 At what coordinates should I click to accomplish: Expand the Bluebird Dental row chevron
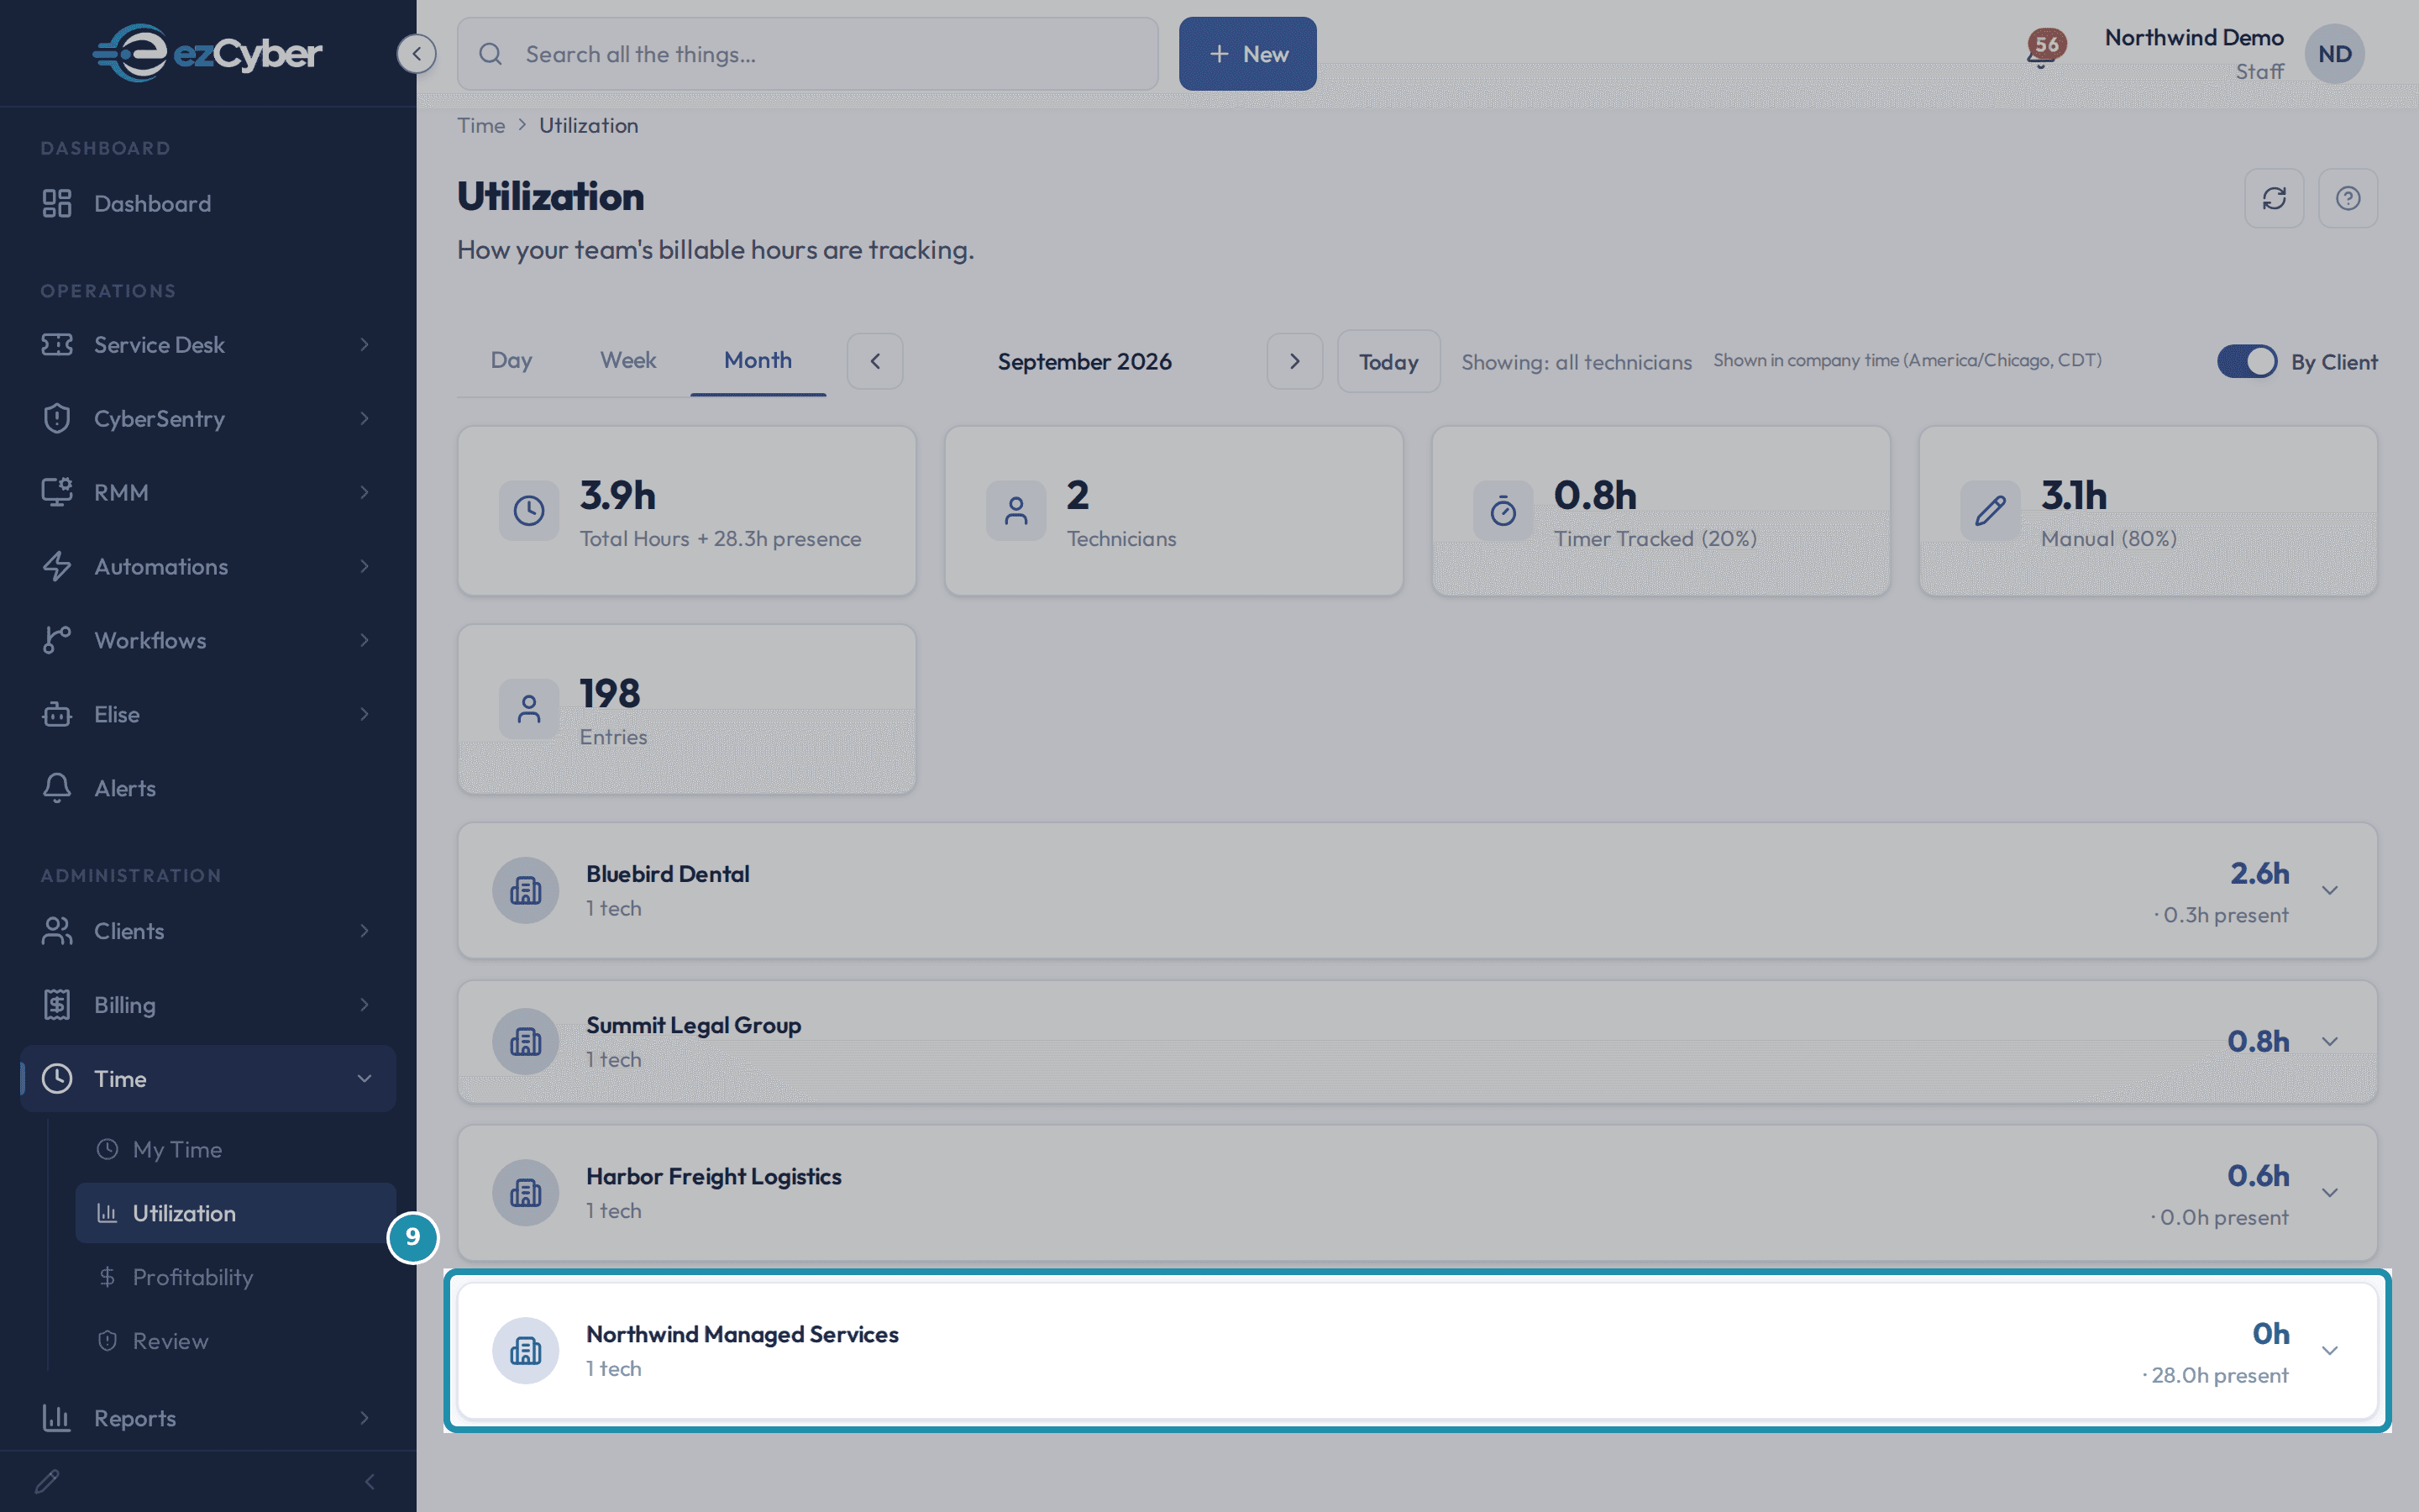(2330, 891)
